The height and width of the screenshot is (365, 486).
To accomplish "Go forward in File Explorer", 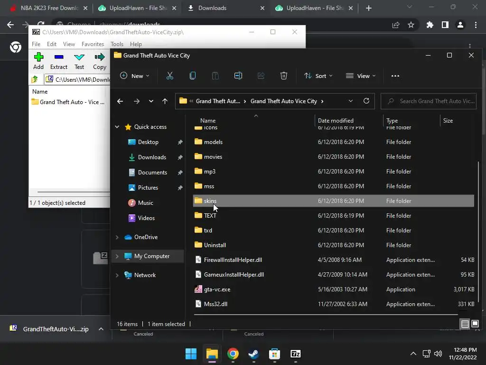I will pyautogui.click(x=136, y=101).
